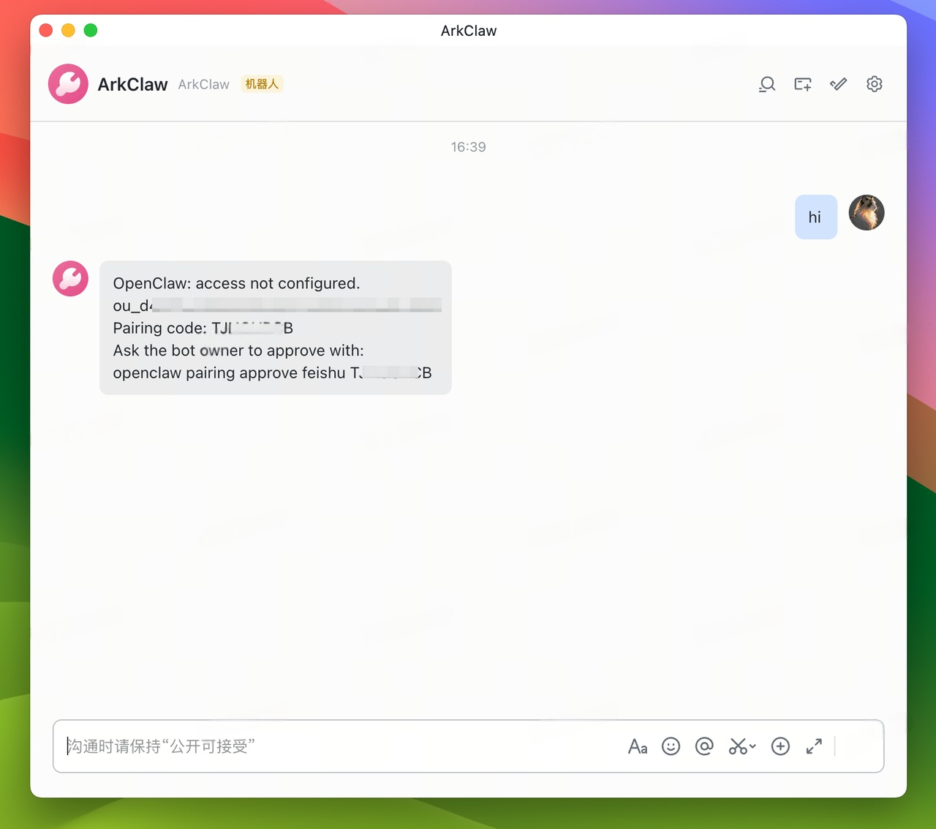Screen dimensions: 936x829
Task: Open the emoji picker
Action: click(x=671, y=746)
